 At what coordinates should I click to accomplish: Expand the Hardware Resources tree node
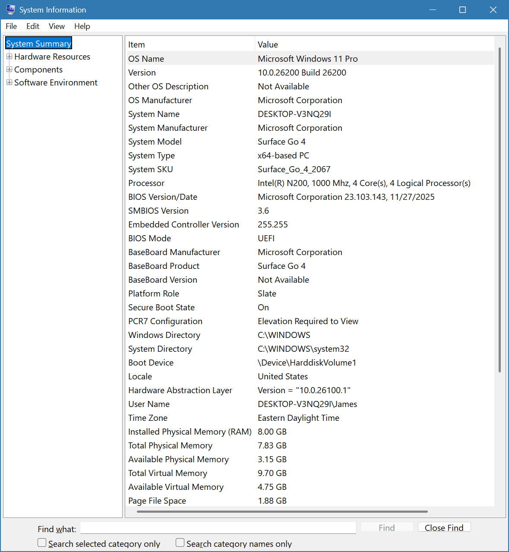(x=9, y=57)
